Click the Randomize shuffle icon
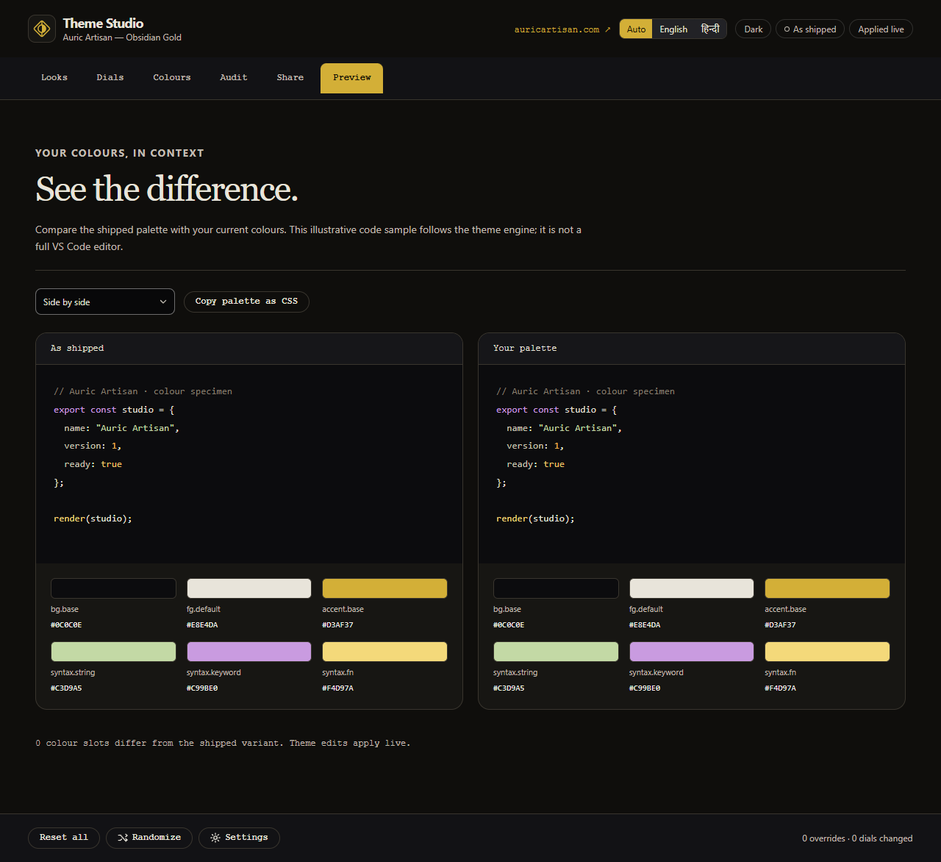 [123, 838]
